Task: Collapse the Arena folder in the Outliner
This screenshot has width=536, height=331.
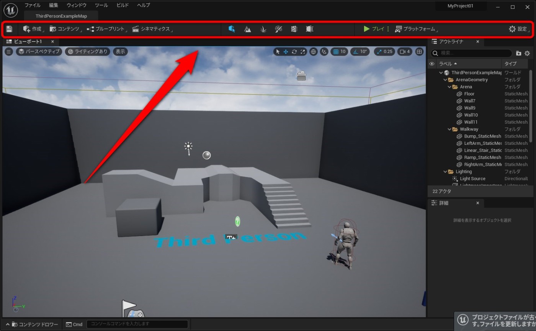Action: pos(449,87)
